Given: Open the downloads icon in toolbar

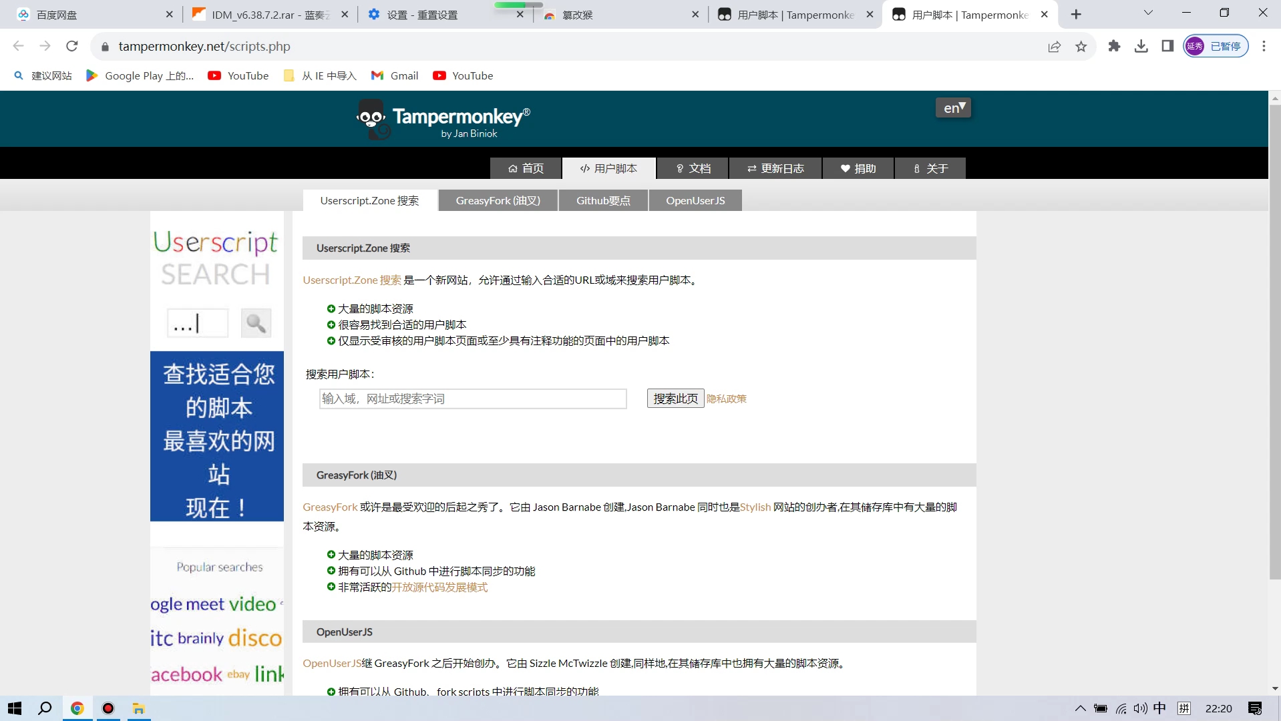Looking at the screenshot, I should tap(1141, 46).
